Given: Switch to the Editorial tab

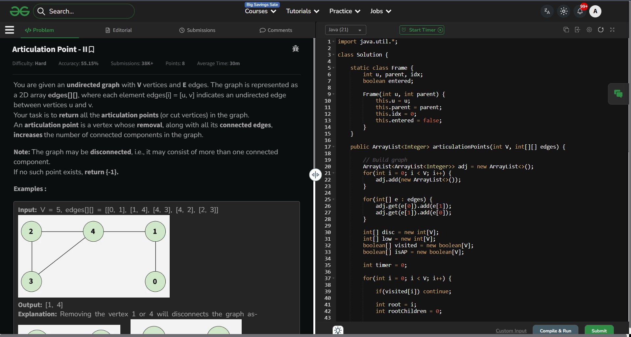Looking at the screenshot, I should [x=119, y=30].
